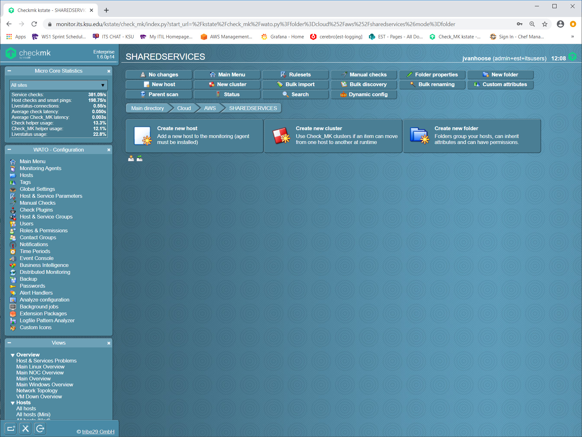Click the Chrome profile avatar icon
This screenshot has width=582, height=437.
tap(560, 24)
